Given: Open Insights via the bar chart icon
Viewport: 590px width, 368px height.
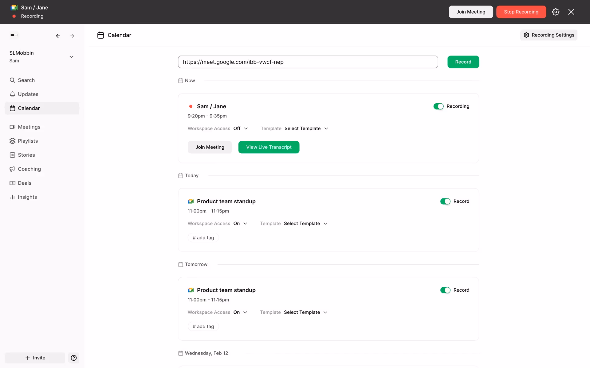Looking at the screenshot, I should [x=12, y=197].
